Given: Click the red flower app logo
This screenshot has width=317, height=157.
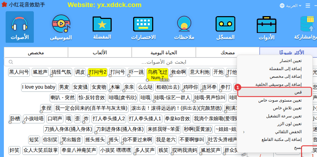Looking at the screenshot, I should pos(4,5).
